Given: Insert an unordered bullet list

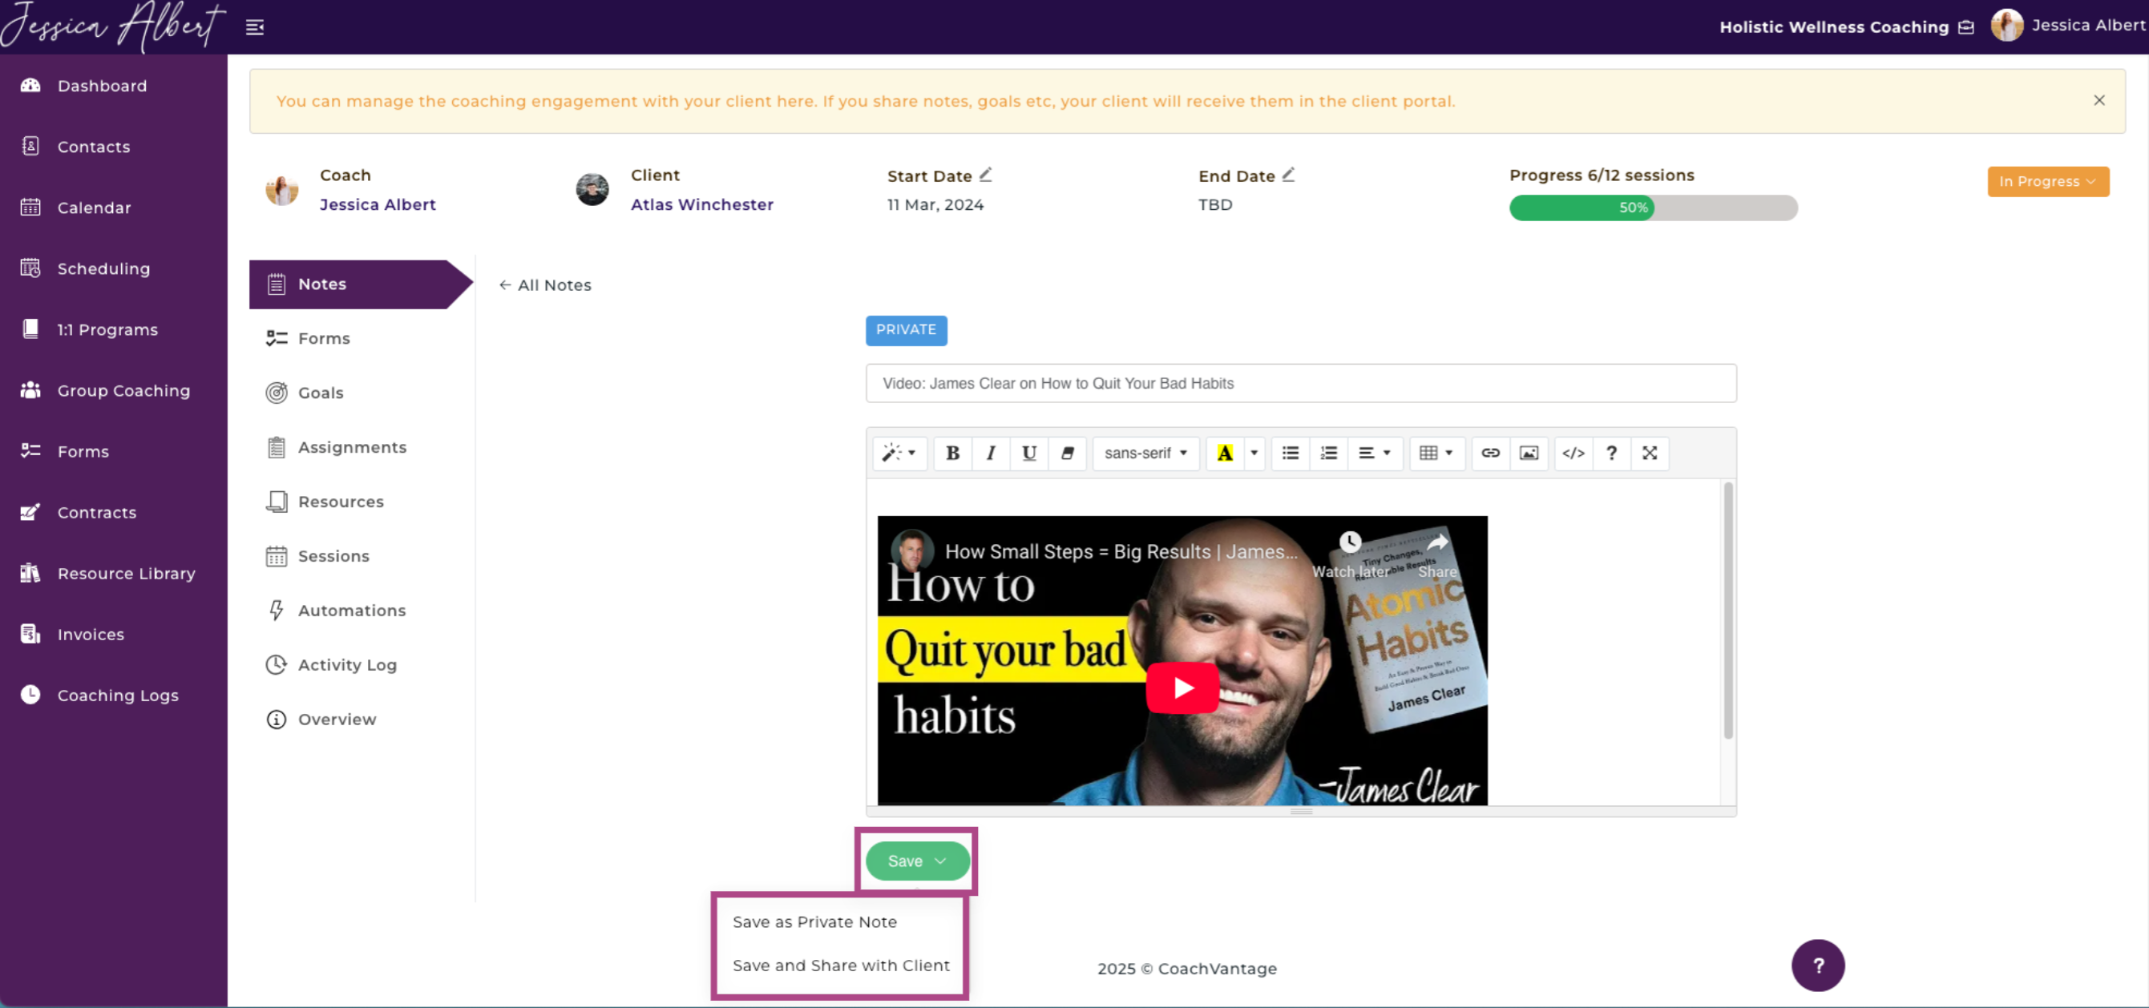Looking at the screenshot, I should [1290, 453].
